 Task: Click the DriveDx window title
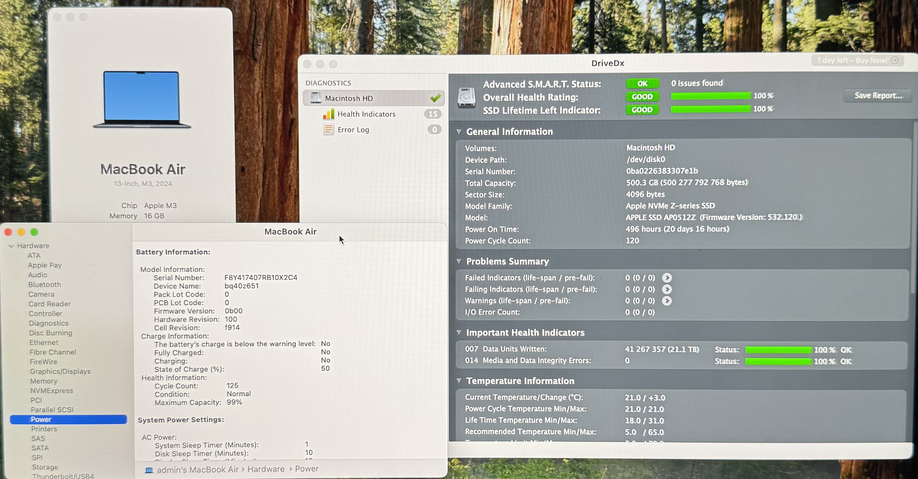[607, 63]
